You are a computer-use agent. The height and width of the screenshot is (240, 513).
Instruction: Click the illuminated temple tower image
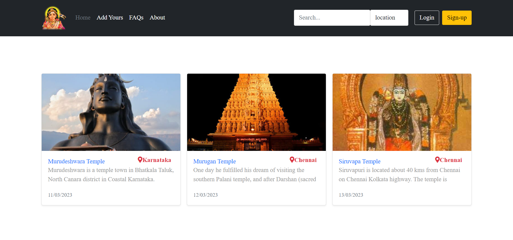[x=256, y=112]
